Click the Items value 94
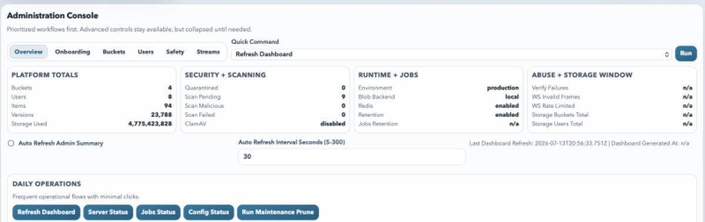The image size is (705, 222). 168,105
